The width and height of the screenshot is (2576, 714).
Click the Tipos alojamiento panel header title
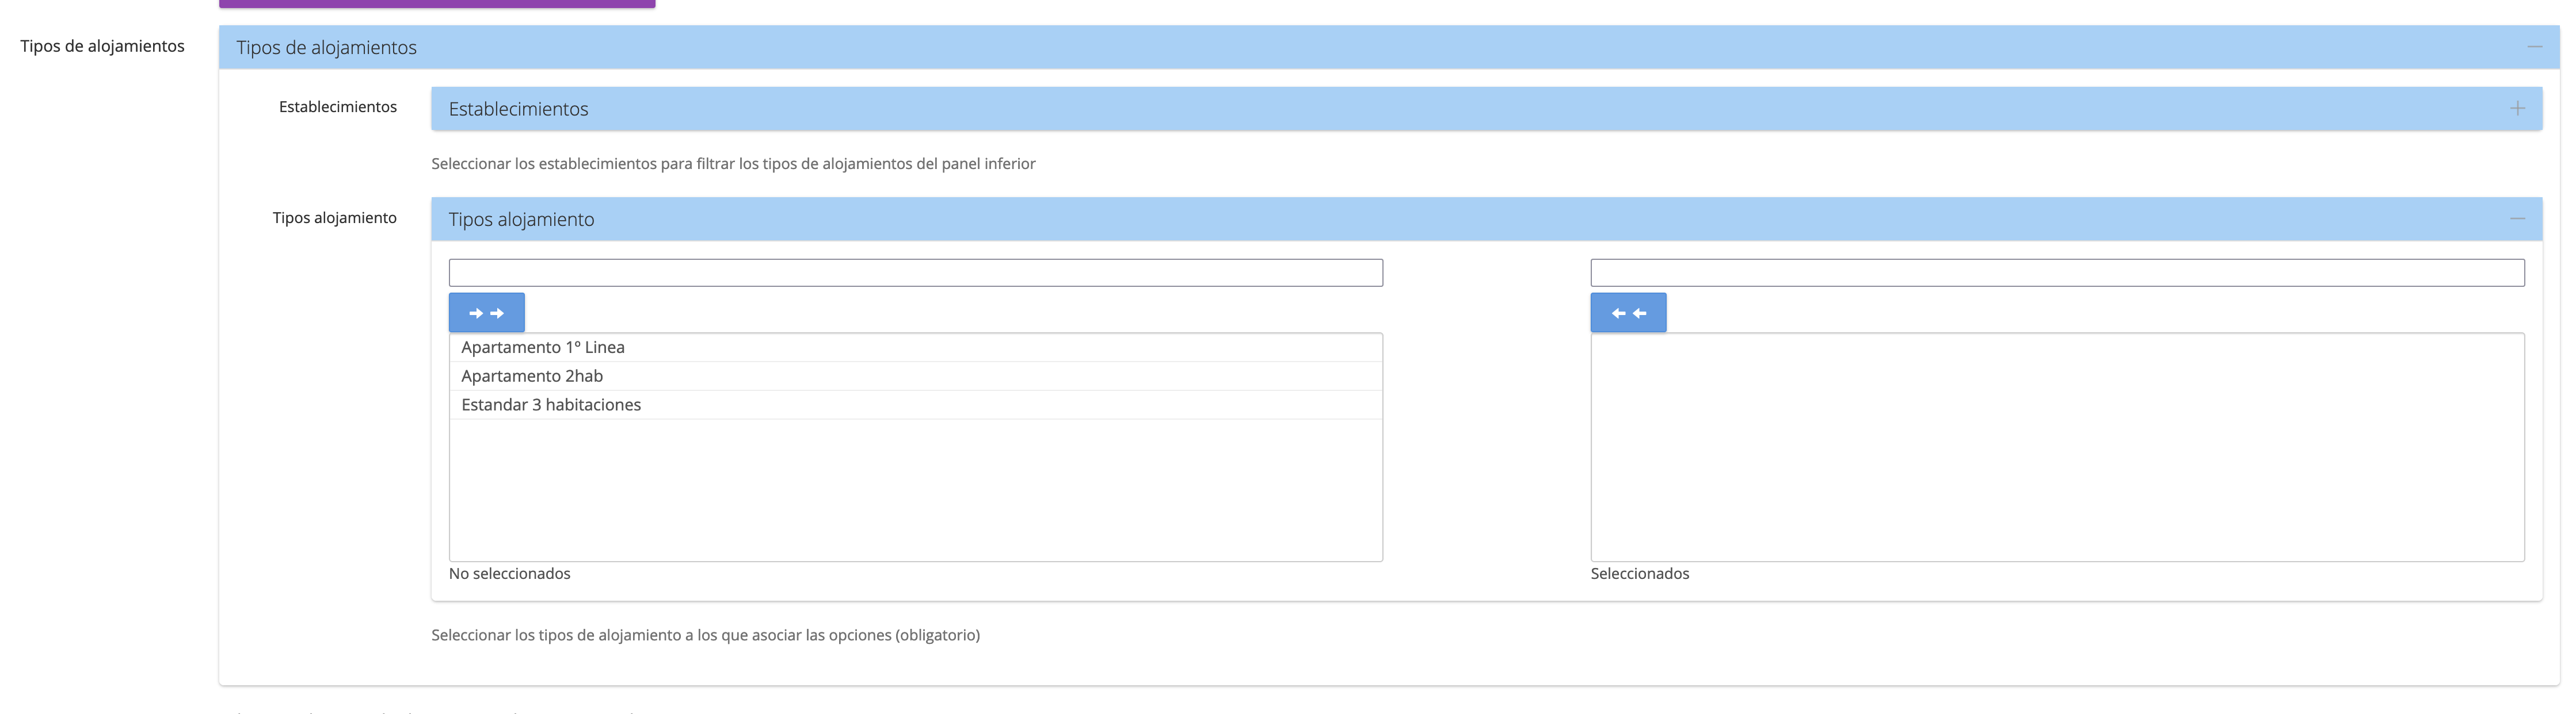click(521, 220)
